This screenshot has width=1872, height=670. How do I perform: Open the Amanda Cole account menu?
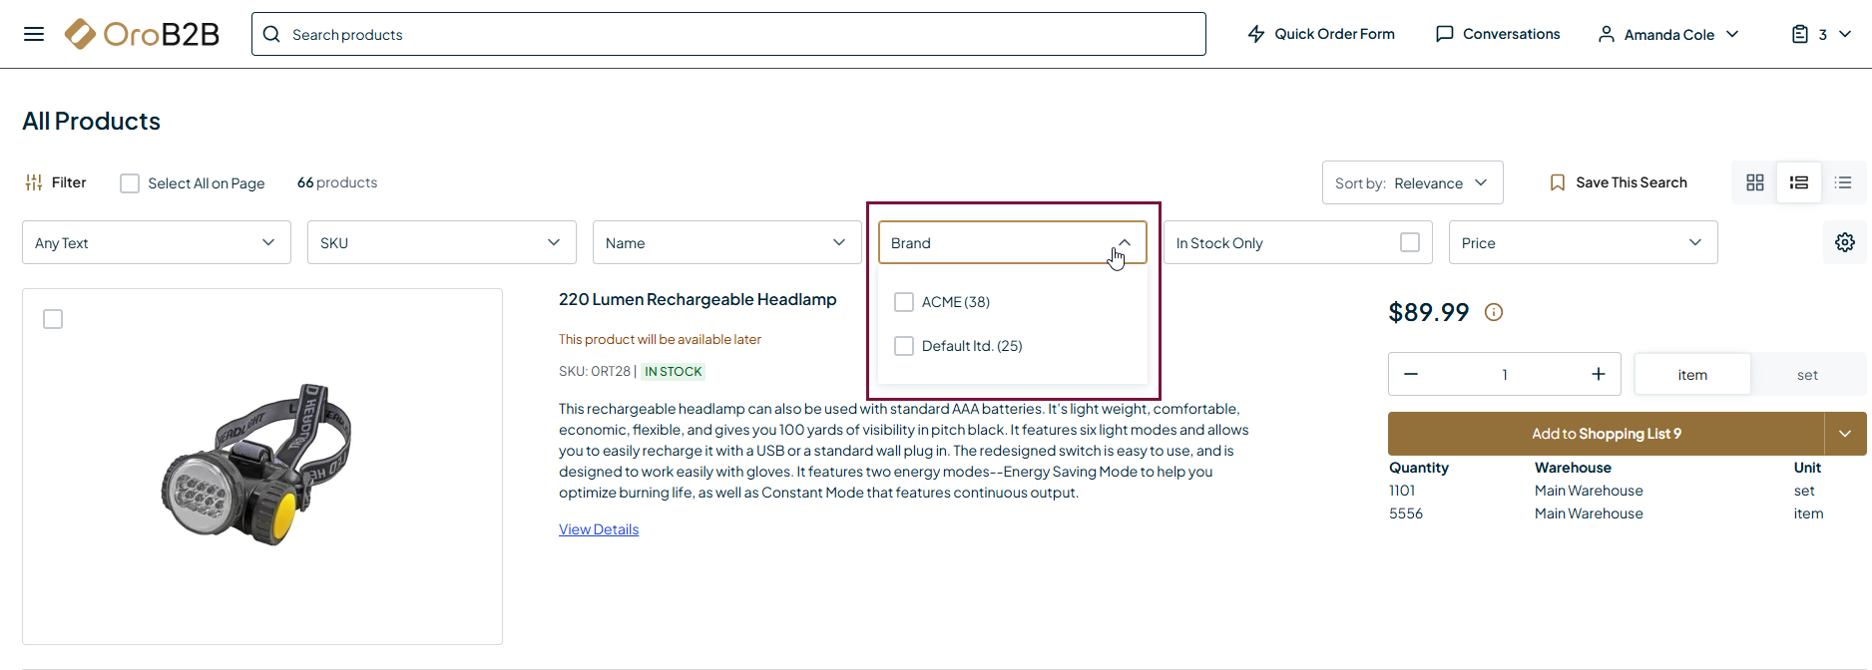pos(1667,34)
